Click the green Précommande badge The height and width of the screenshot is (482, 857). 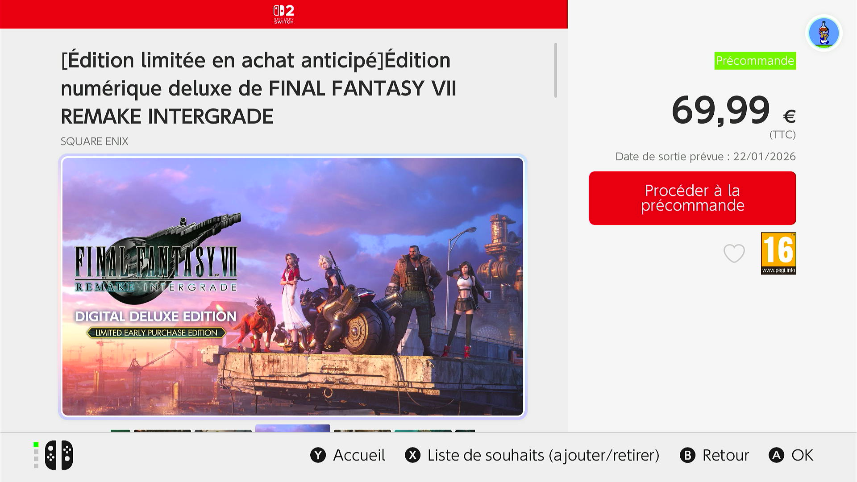click(x=755, y=61)
